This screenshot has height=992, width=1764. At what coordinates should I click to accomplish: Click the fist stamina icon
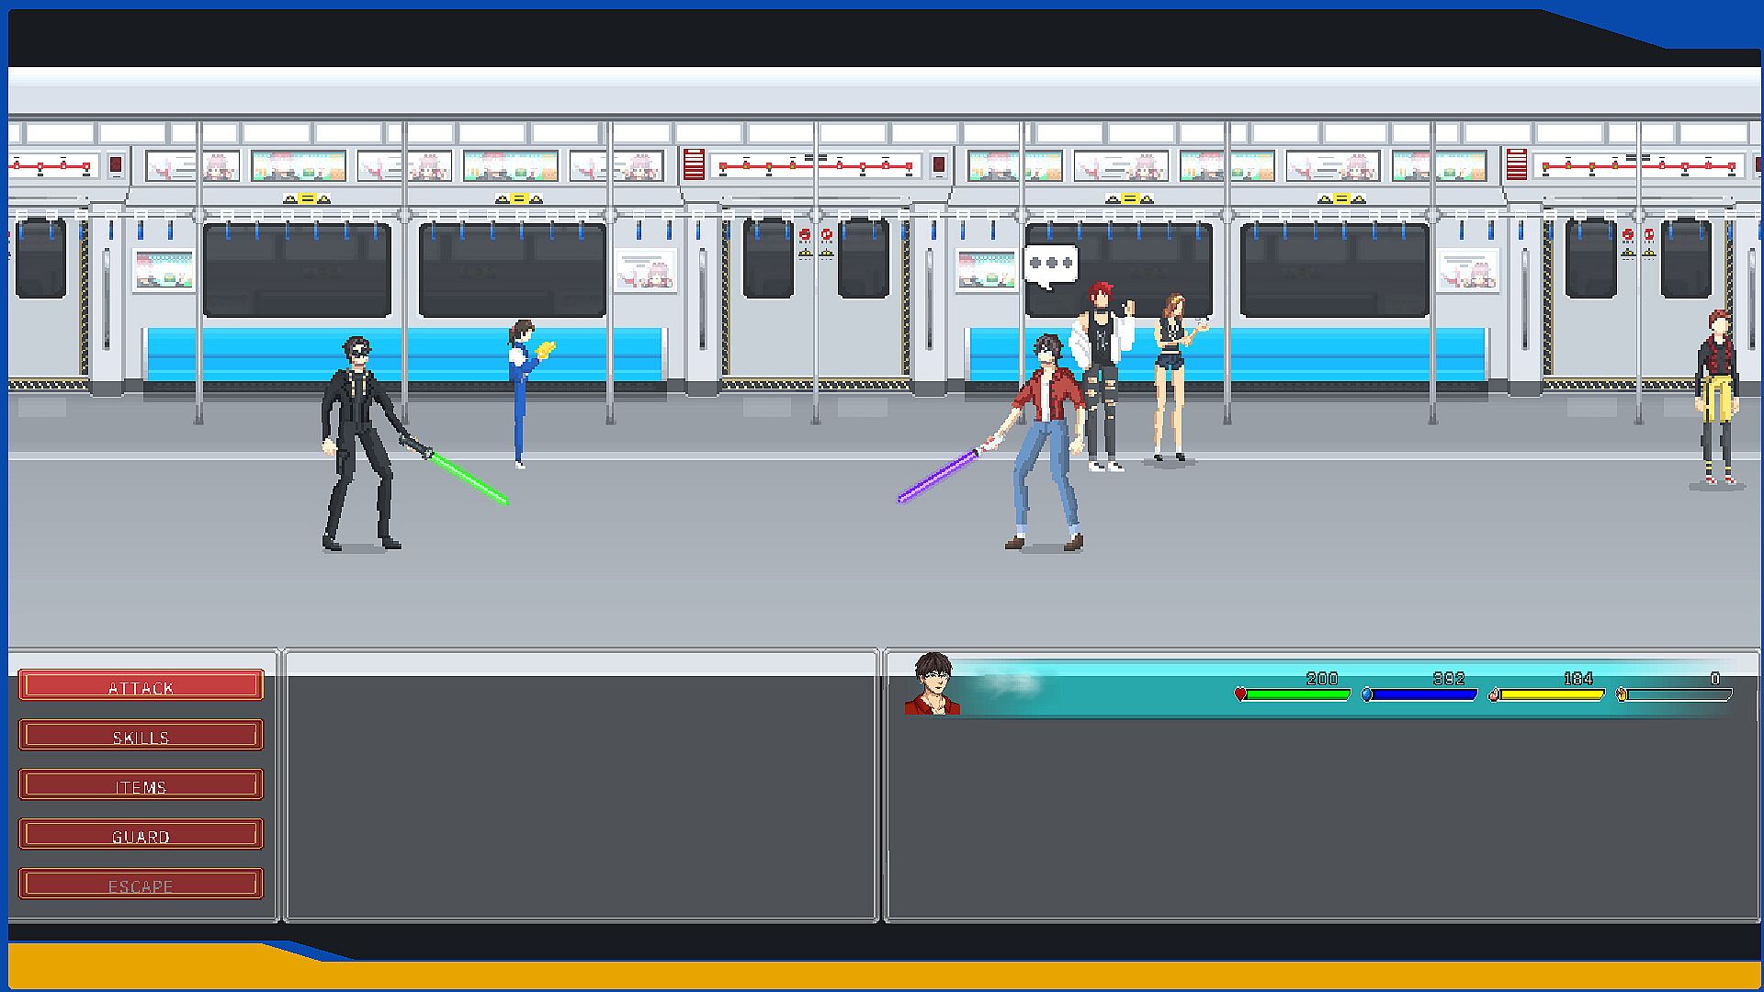(x=1494, y=695)
